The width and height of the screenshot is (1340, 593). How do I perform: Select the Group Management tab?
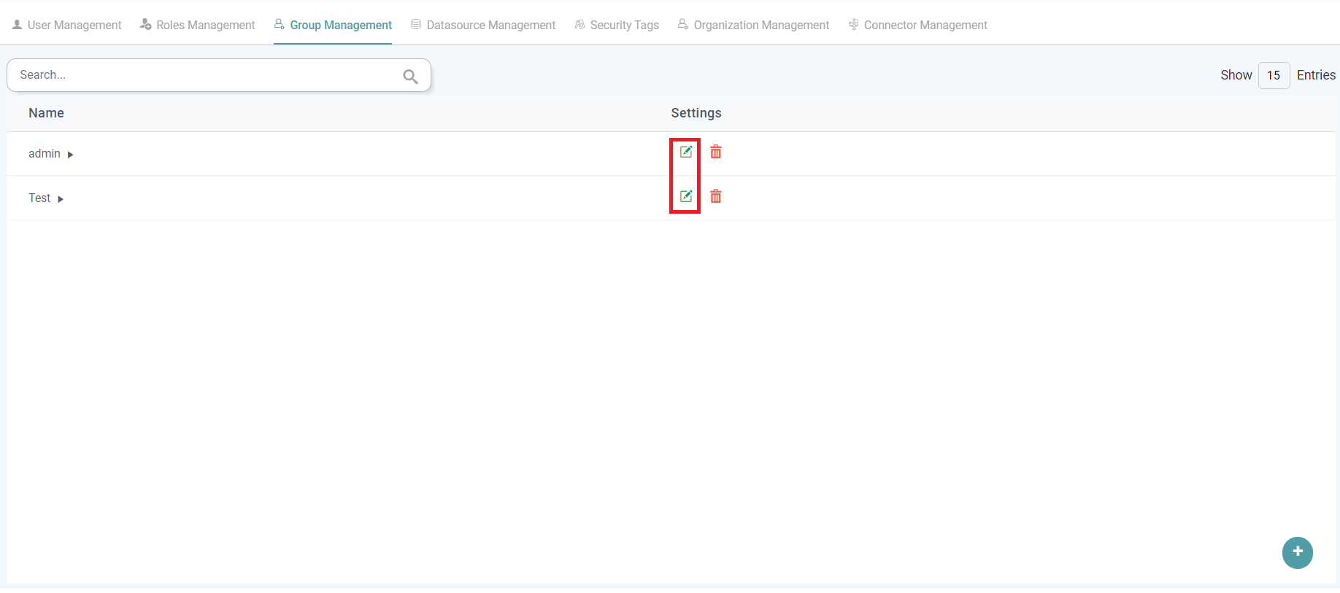pos(333,25)
